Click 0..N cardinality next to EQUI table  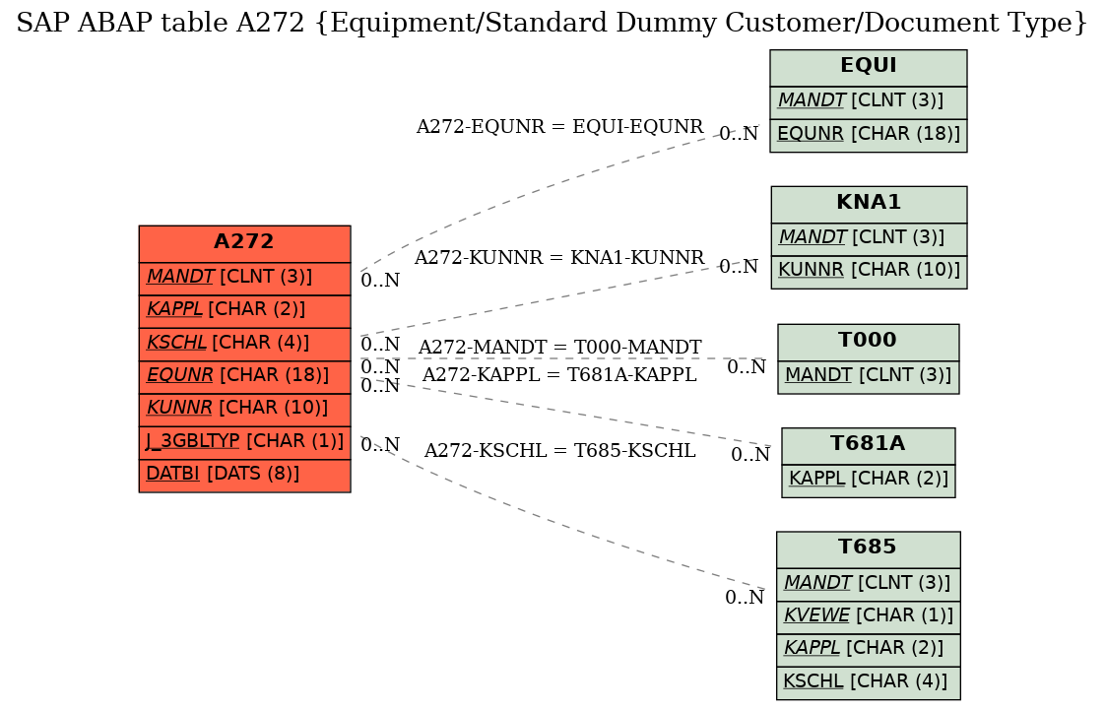point(739,134)
